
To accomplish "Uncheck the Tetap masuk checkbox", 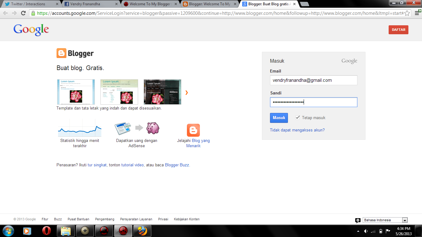I will (x=298, y=117).
